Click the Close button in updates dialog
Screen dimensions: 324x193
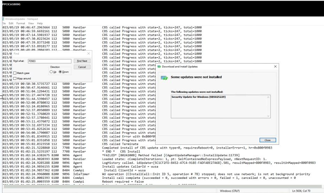(x=268, y=140)
